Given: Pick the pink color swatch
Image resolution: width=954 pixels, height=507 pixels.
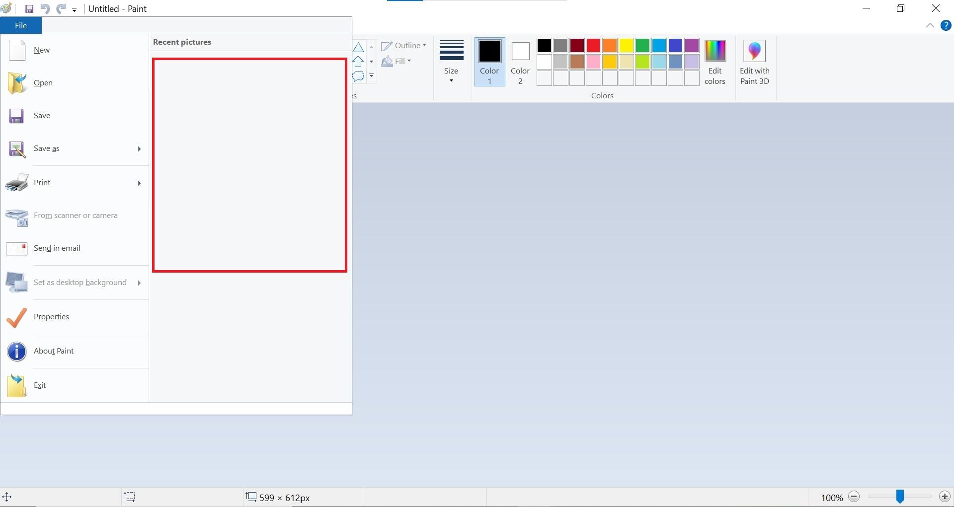Looking at the screenshot, I should [593, 62].
